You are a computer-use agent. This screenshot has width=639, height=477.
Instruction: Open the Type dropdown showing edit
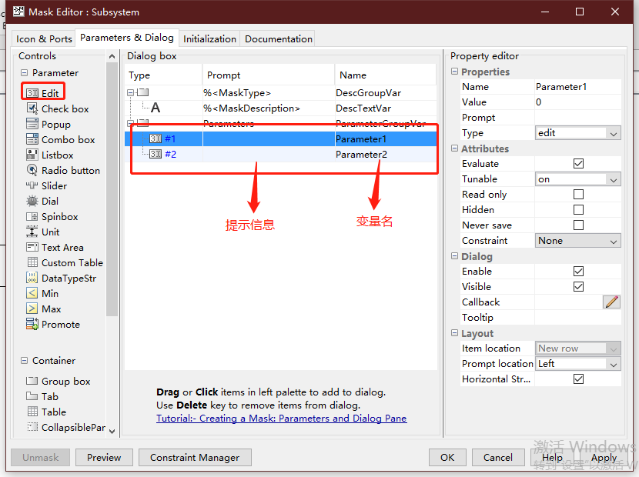578,133
